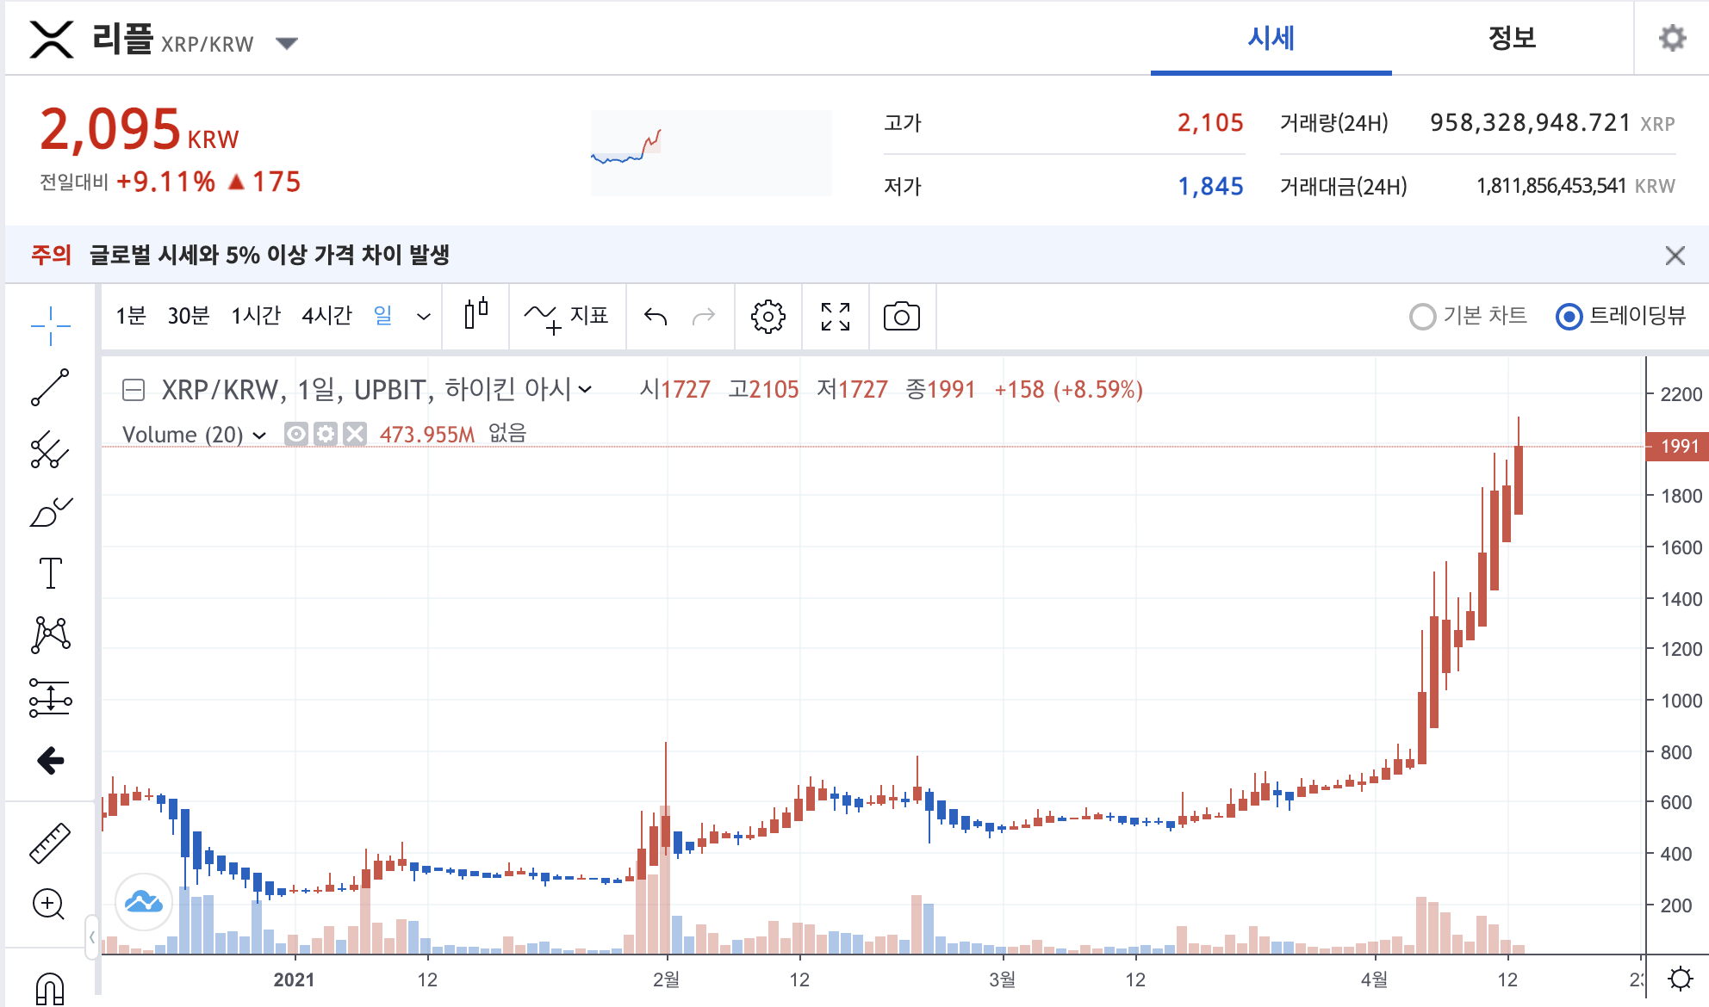
Task: Click the Ripple X logo
Action: pyautogui.click(x=52, y=40)
